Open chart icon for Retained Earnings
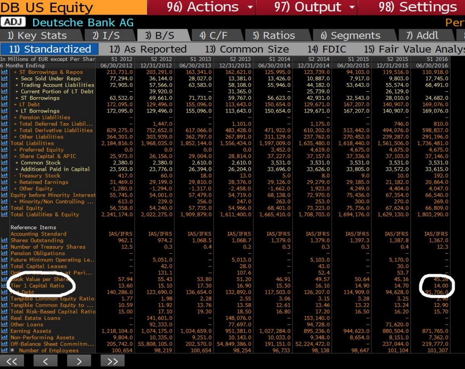The height and width of the screenshot is (369, 465). pyautogui.click(x=5, y=182)
